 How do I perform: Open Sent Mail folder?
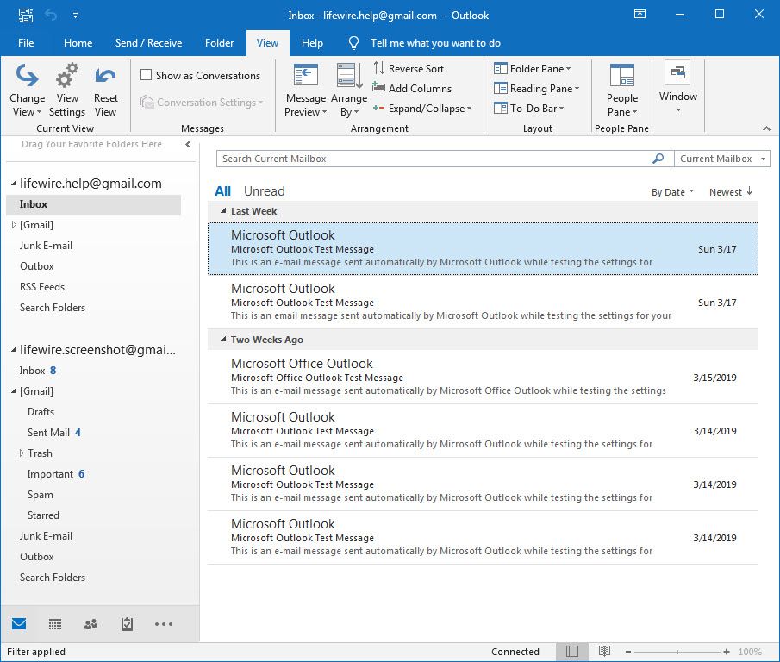tap(53, 433)
